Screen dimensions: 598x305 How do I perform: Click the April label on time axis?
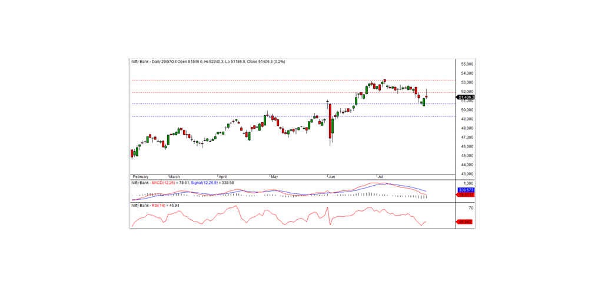click(x=222, y=176)
